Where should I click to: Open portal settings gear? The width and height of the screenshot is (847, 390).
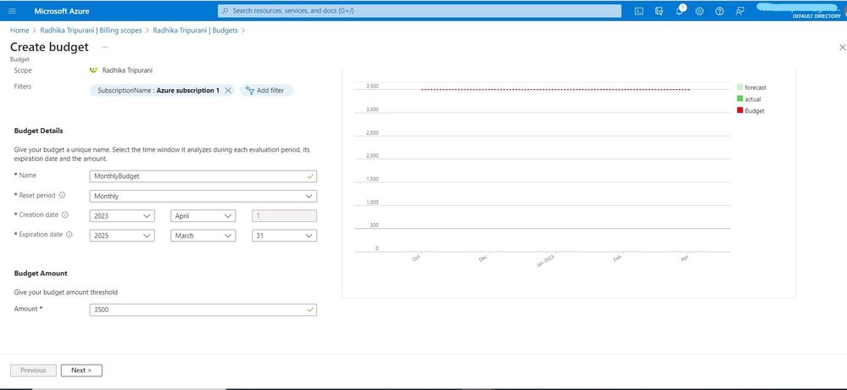click(699, 11)
